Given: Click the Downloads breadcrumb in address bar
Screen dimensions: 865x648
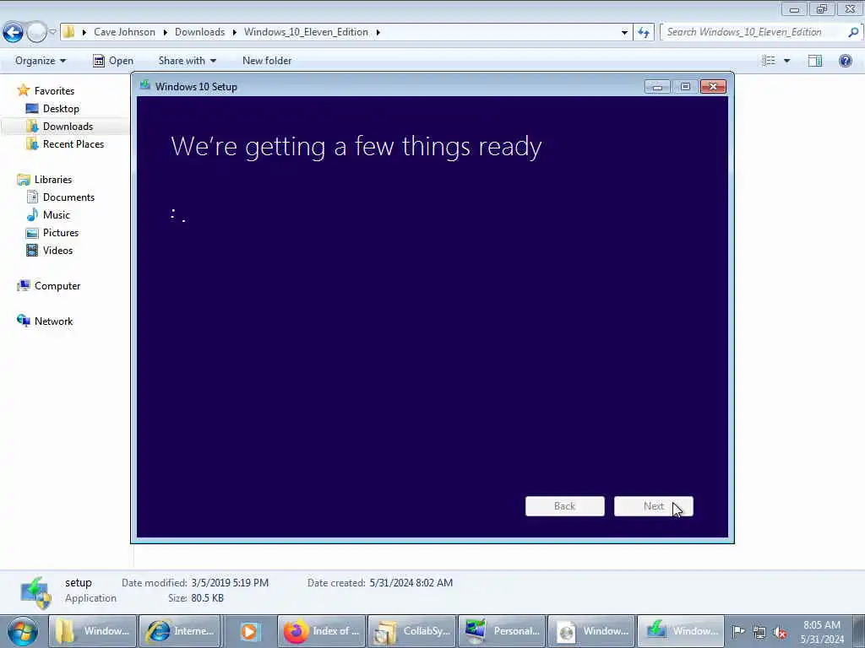Looking at the screenshot, I should tap(199, 32).
